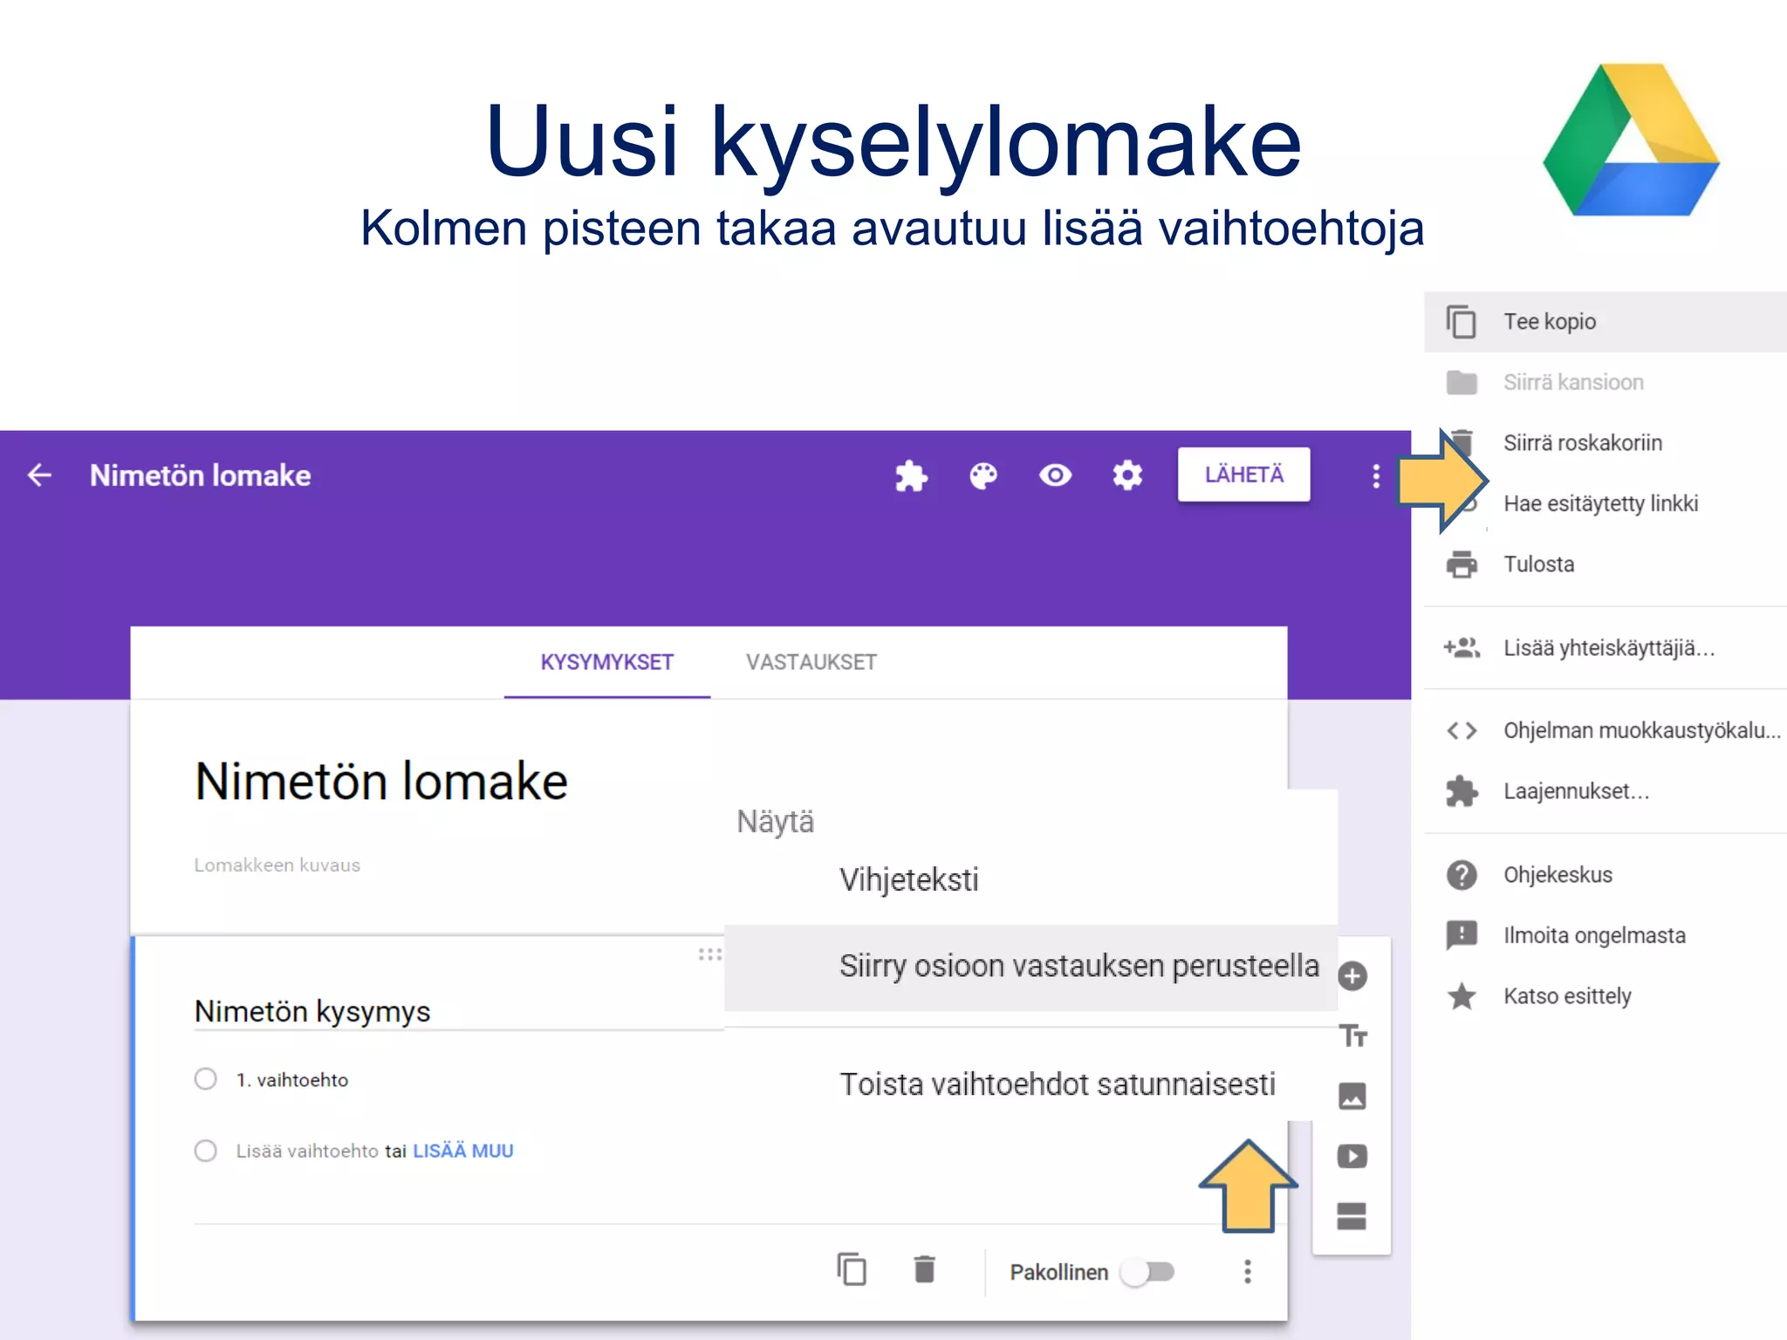The width and height of the screenshot is (1787, 1340).
Task: Click the Laajennukset puzzle icon in menu
Action: (x=1462, y=791)
